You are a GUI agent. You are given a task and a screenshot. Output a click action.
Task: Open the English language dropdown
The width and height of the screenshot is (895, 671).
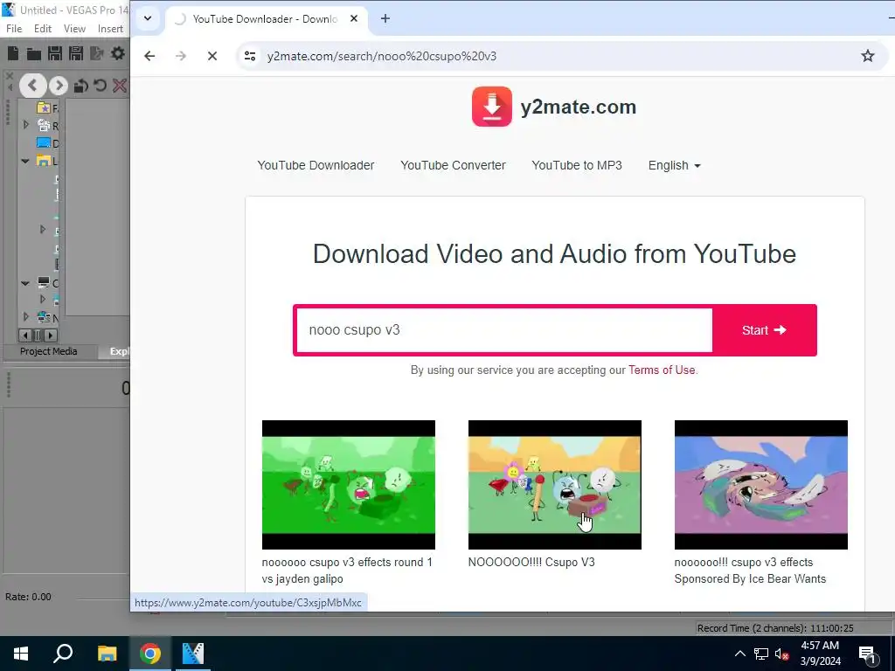[x=674, y=165]
